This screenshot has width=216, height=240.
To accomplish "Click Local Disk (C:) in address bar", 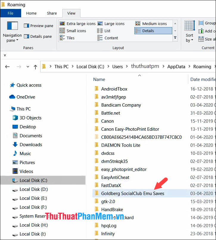I will pyautogui.click(x=90, y=67).
